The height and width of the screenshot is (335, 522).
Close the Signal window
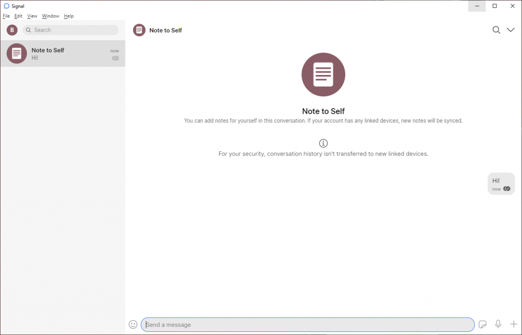[x=513, y=6]
